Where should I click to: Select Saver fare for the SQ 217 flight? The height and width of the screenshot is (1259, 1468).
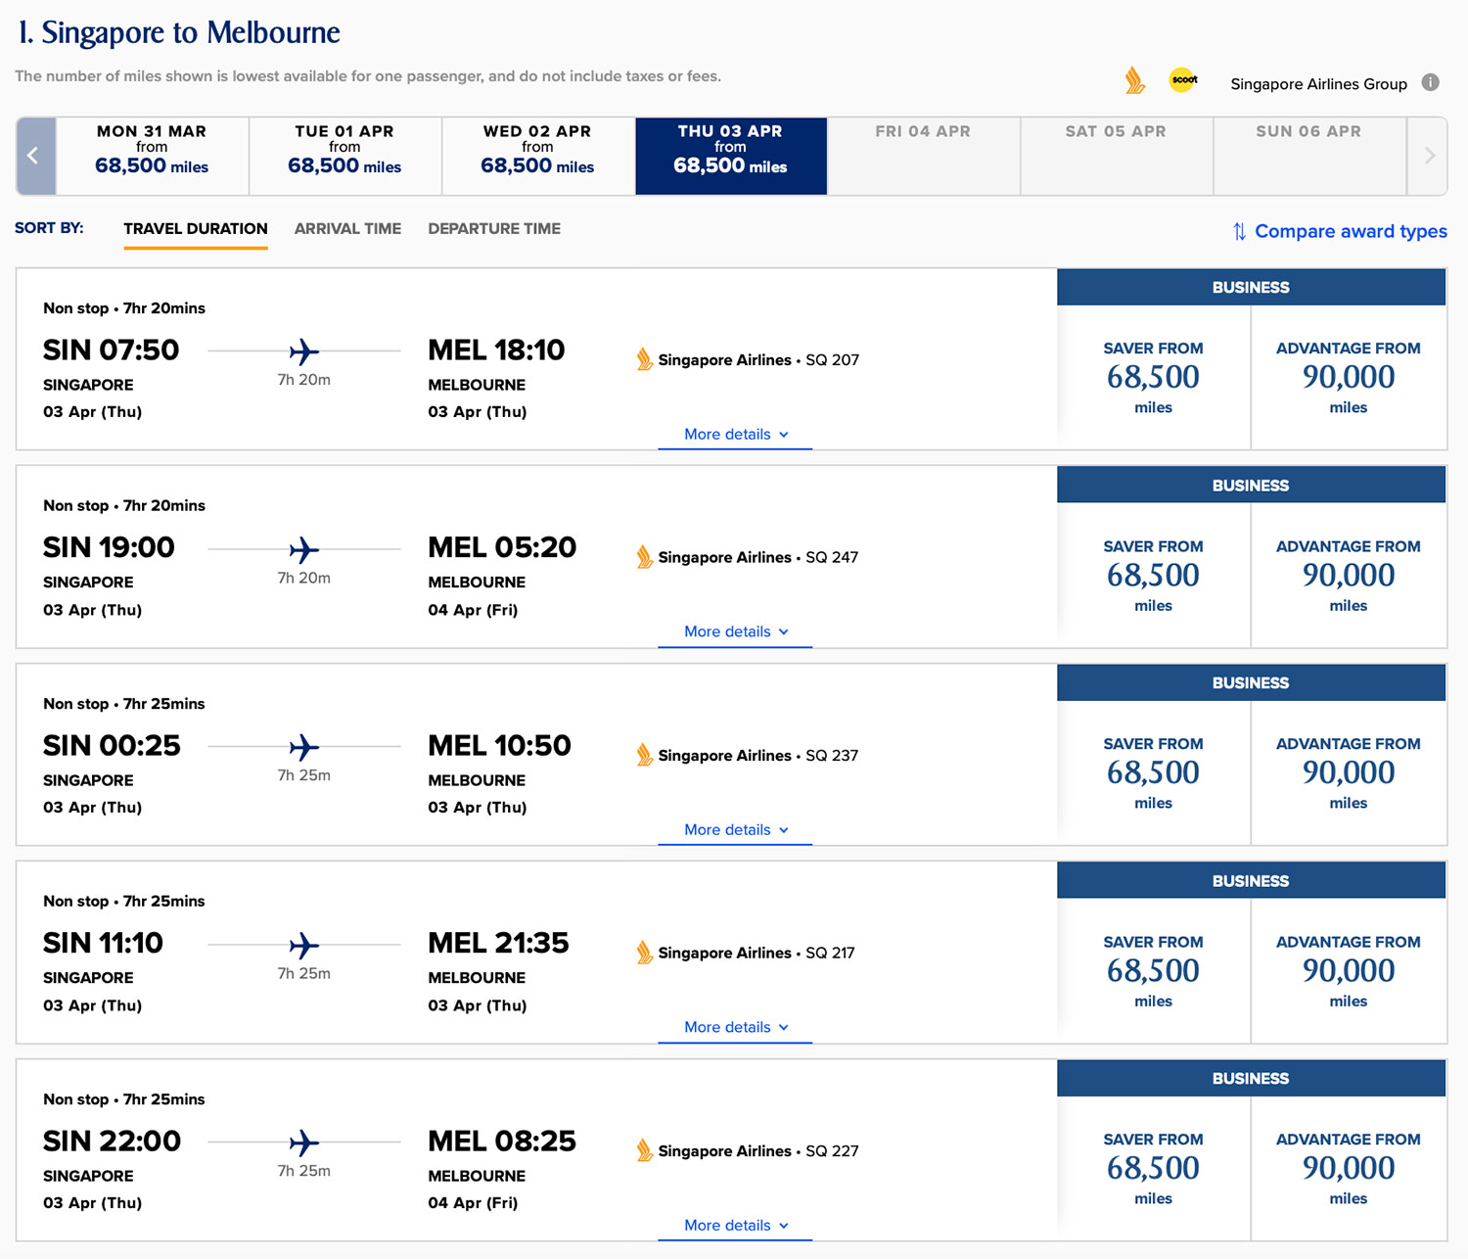coord(1153,970)
